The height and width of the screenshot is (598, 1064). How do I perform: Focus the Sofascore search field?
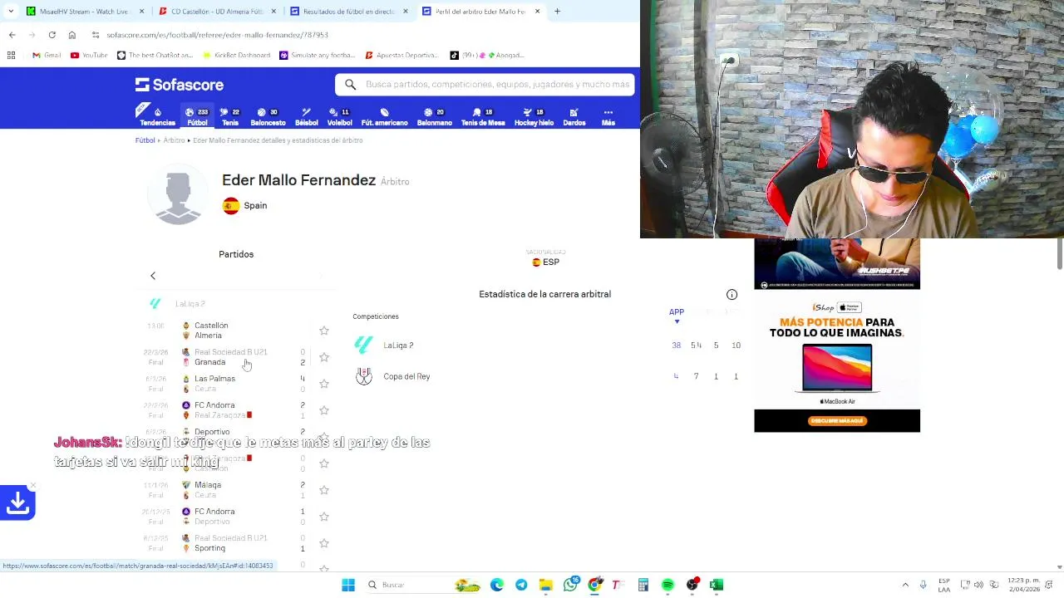click(485, 85)
